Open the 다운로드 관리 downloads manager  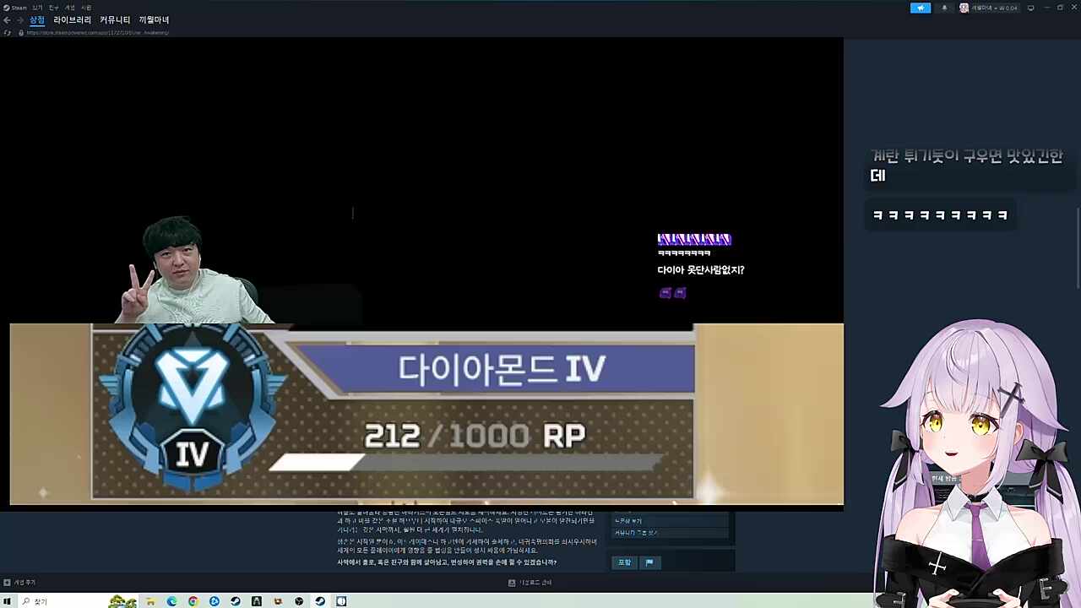530,583
